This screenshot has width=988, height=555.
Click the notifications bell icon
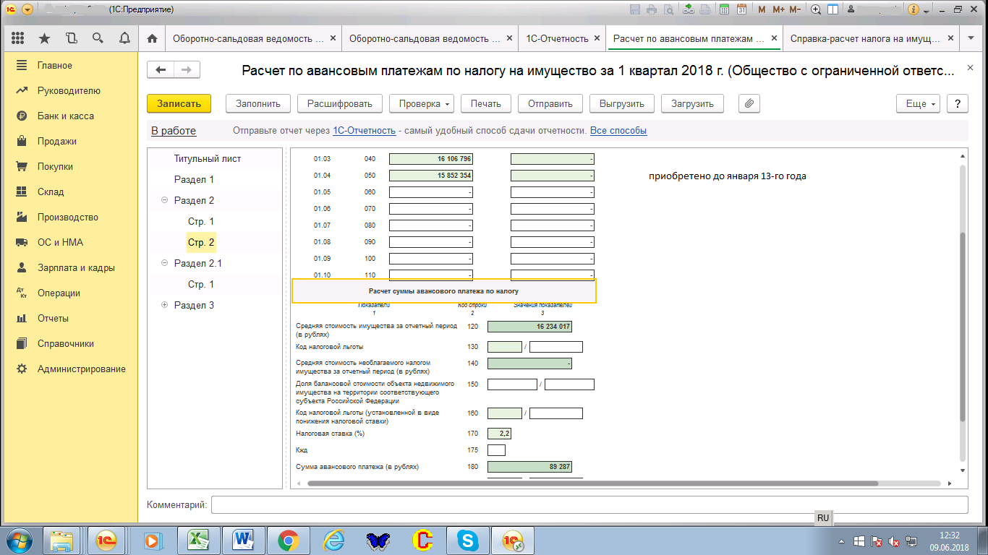click(x=124, y=38)
